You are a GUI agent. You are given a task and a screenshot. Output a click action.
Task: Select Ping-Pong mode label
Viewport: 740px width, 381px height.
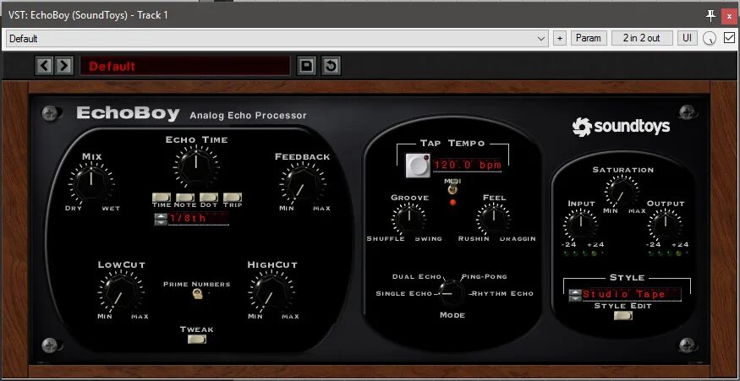pyautogui.click(x=485, y=277)
